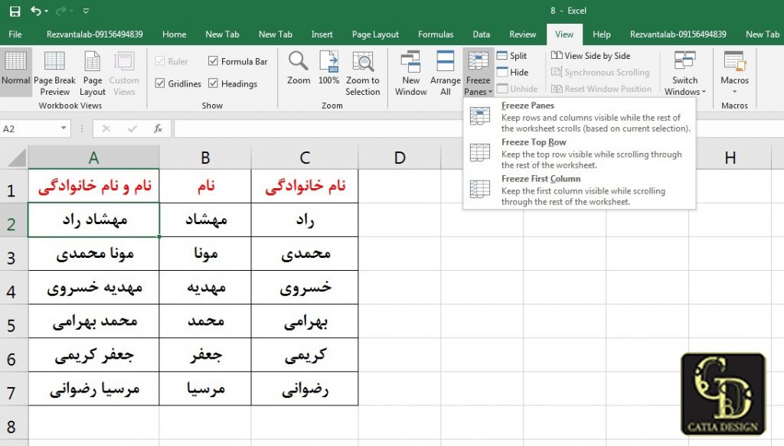
Task: Select column A header
Action: click(x=93, y=158)
